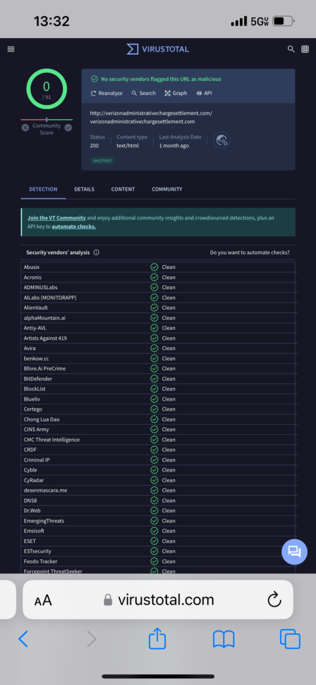Click the BitDefender clean check icon
The image size is (316, 685).
click(x=154, y=379)
